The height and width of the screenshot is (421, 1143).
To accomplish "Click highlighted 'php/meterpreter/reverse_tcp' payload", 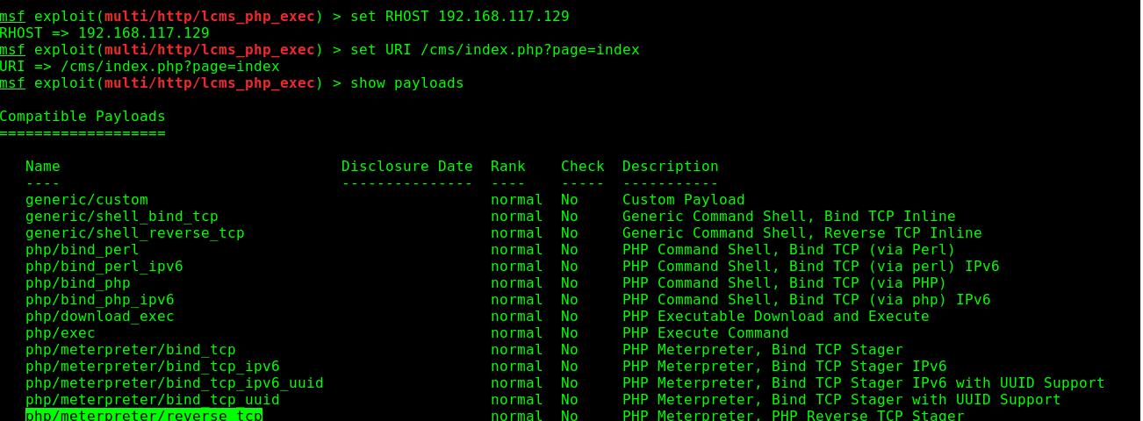I will [x=144, y=415].
